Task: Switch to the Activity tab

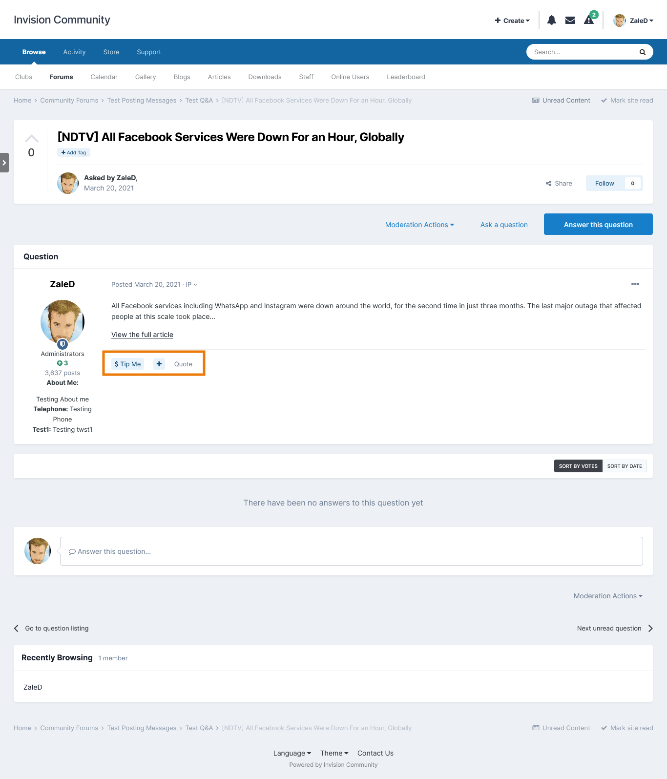Action: pos(74,52)
